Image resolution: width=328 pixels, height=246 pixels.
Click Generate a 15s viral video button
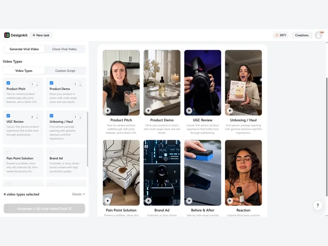[44, 208]
